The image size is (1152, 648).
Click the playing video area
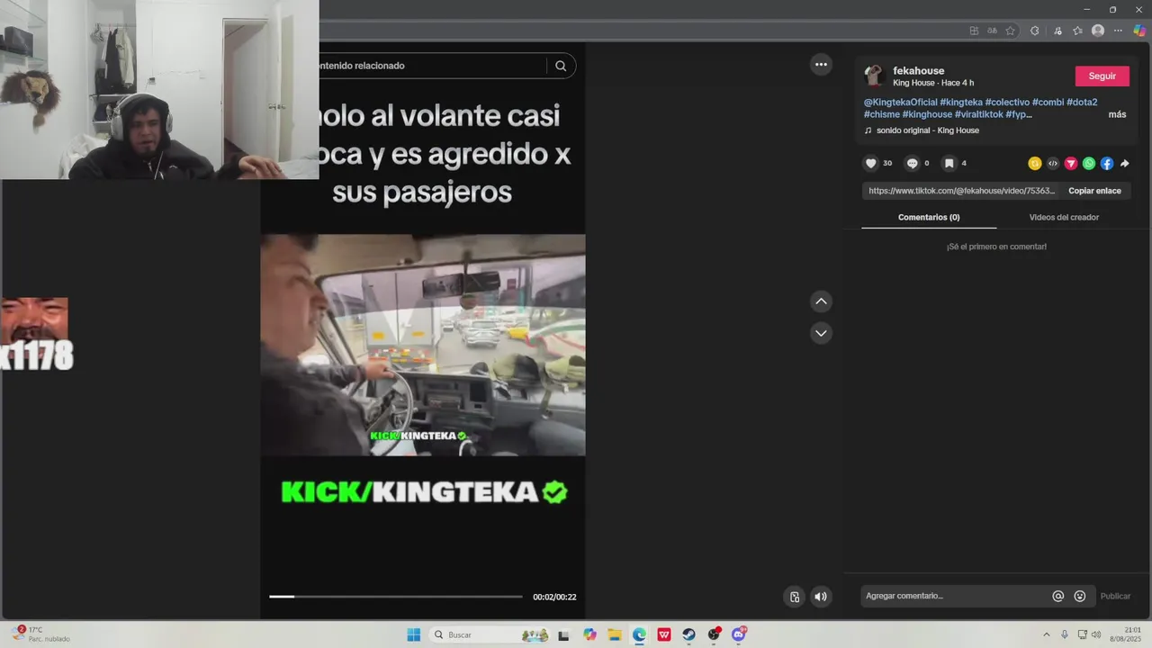423,345
